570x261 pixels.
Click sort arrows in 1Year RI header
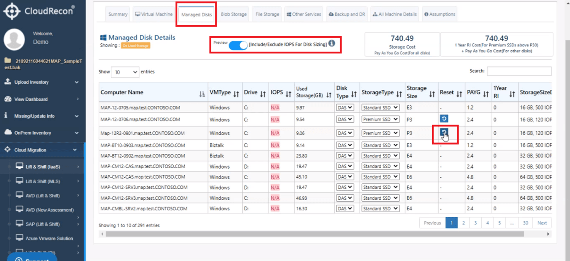(512, 94)
